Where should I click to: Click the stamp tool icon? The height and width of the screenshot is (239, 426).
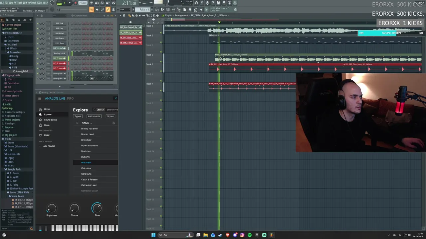tap(113, 10)
